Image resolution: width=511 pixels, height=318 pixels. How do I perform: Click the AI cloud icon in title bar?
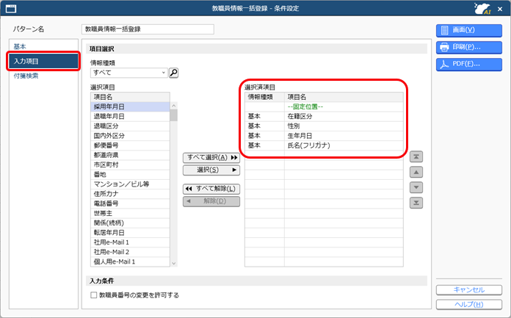pos(482,9)
